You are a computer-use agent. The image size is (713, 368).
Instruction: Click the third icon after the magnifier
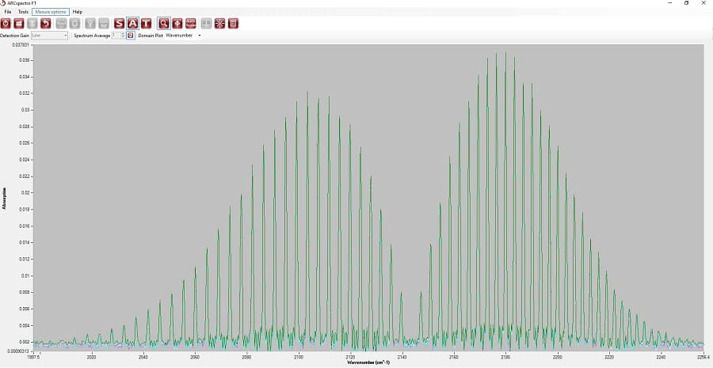pos(206,24)
